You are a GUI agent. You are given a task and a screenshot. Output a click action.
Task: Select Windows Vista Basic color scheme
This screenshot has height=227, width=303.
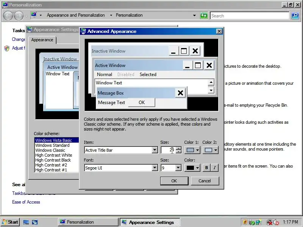[x=56, y=140]
